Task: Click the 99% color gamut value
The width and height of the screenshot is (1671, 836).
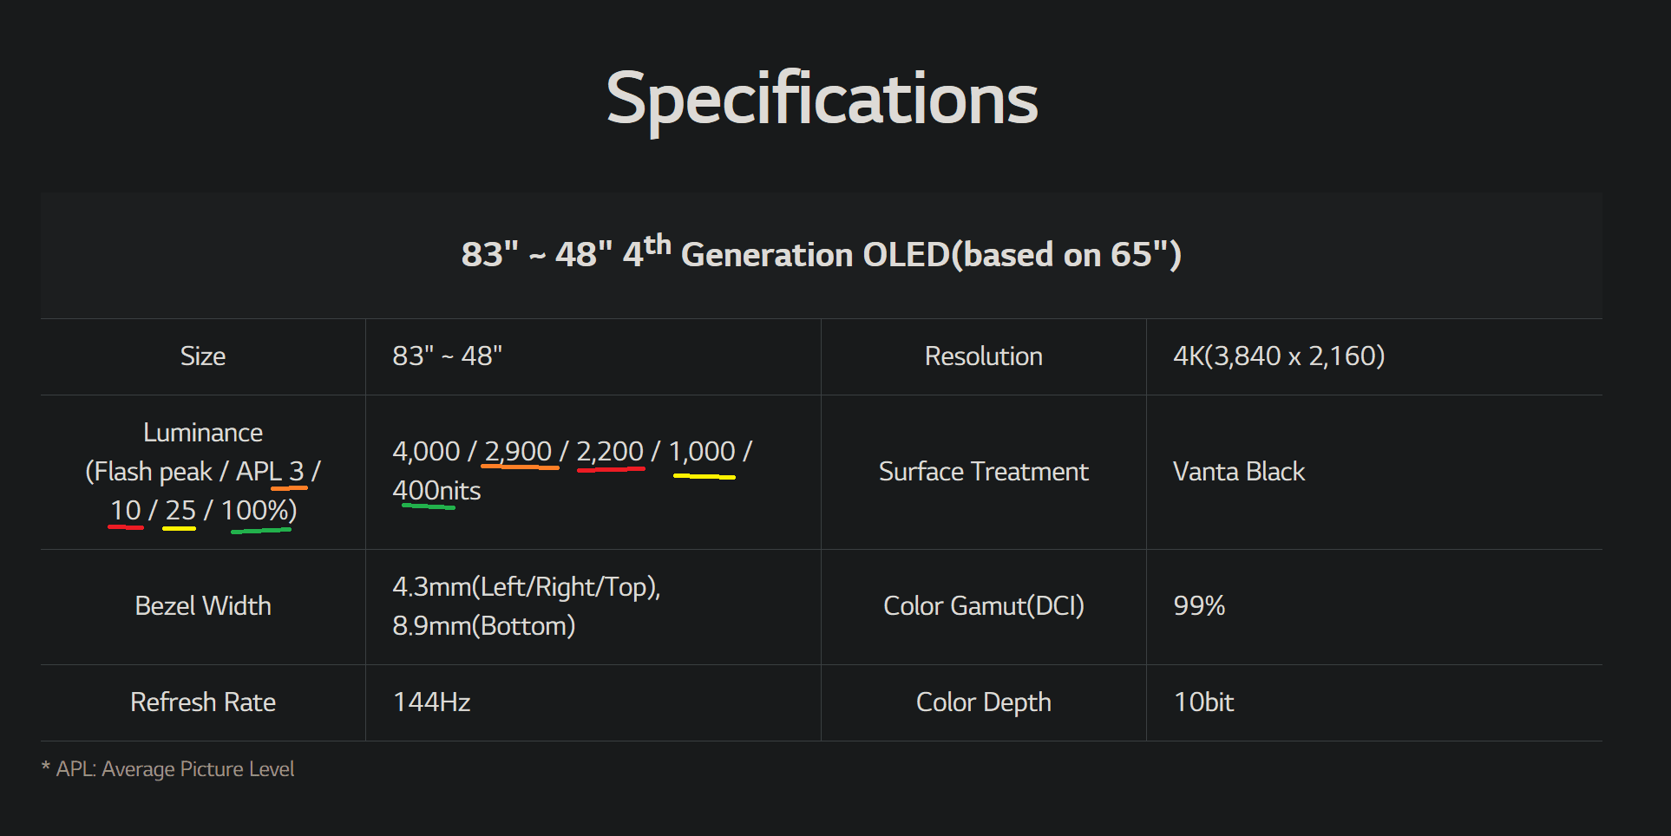Action: 1199,606
